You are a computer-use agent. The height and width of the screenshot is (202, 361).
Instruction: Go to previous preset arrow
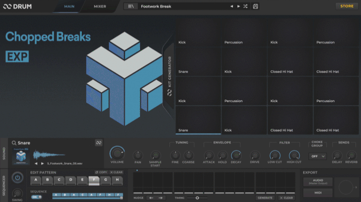[x=232, y=7]
